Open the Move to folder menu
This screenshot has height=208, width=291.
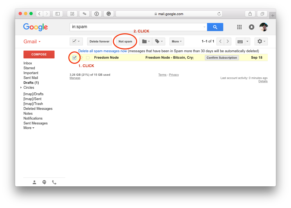coord(146,41)
